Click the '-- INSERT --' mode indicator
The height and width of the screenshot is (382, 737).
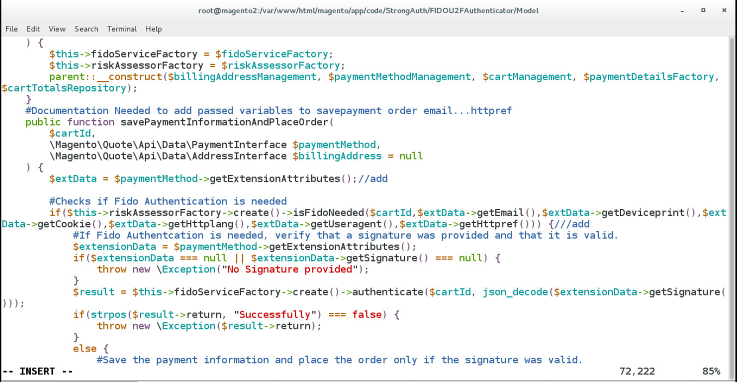(x=37, y=371)
